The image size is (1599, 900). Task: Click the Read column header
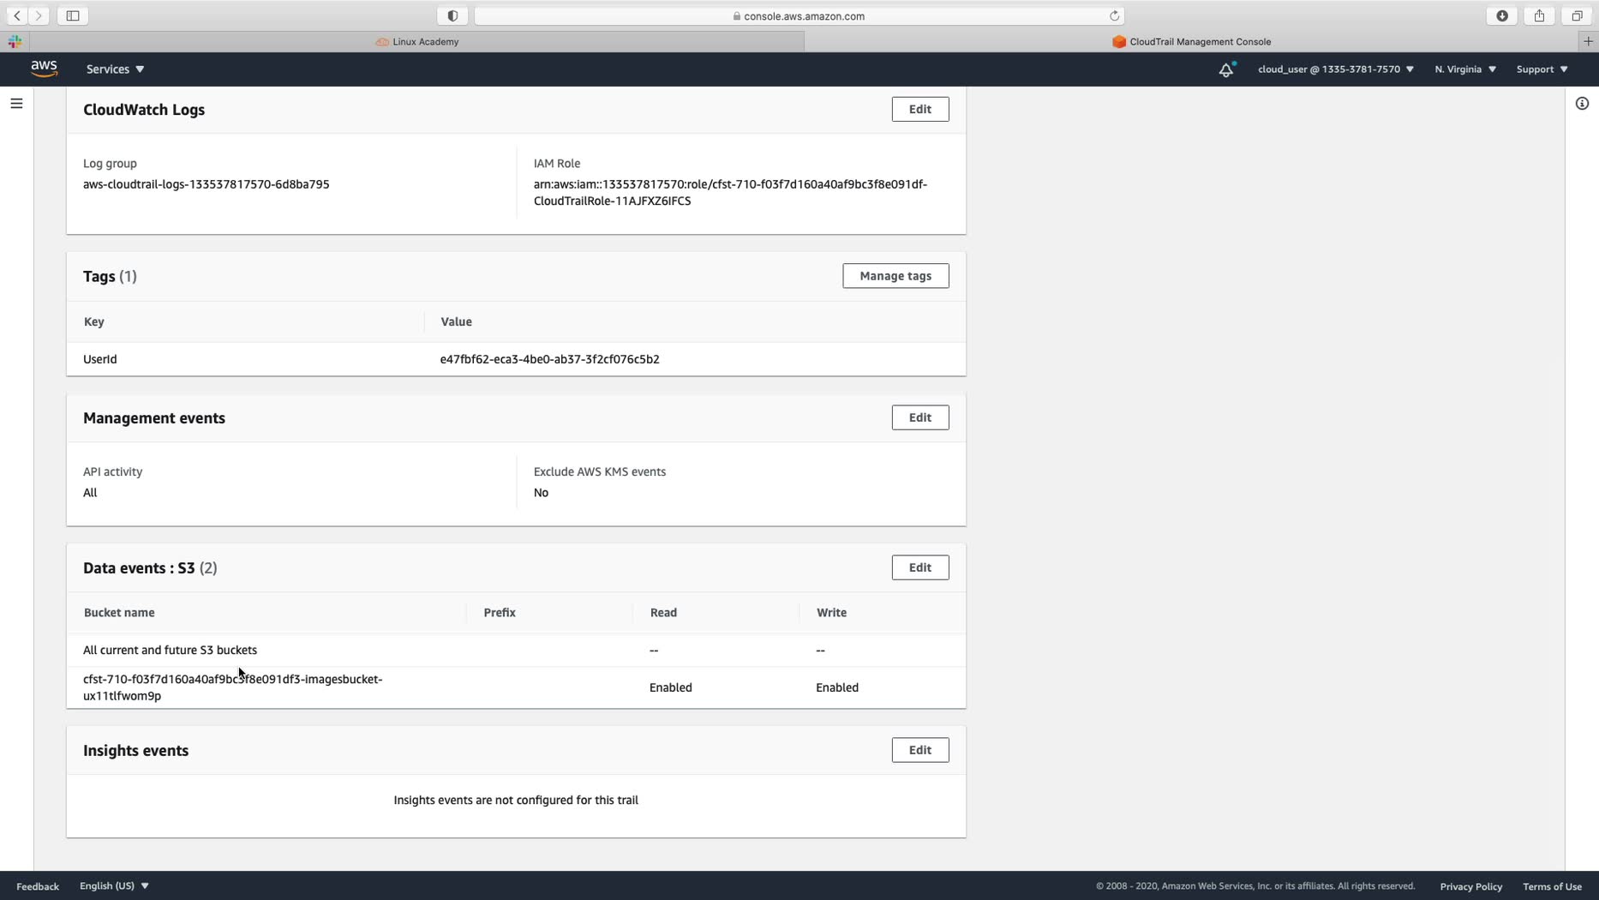pos(664,613)
